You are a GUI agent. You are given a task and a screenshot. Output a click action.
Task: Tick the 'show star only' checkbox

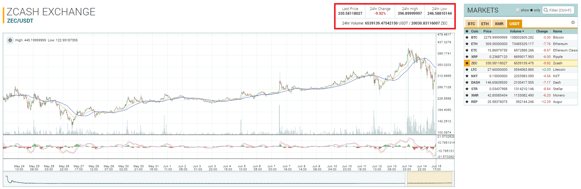518,10
